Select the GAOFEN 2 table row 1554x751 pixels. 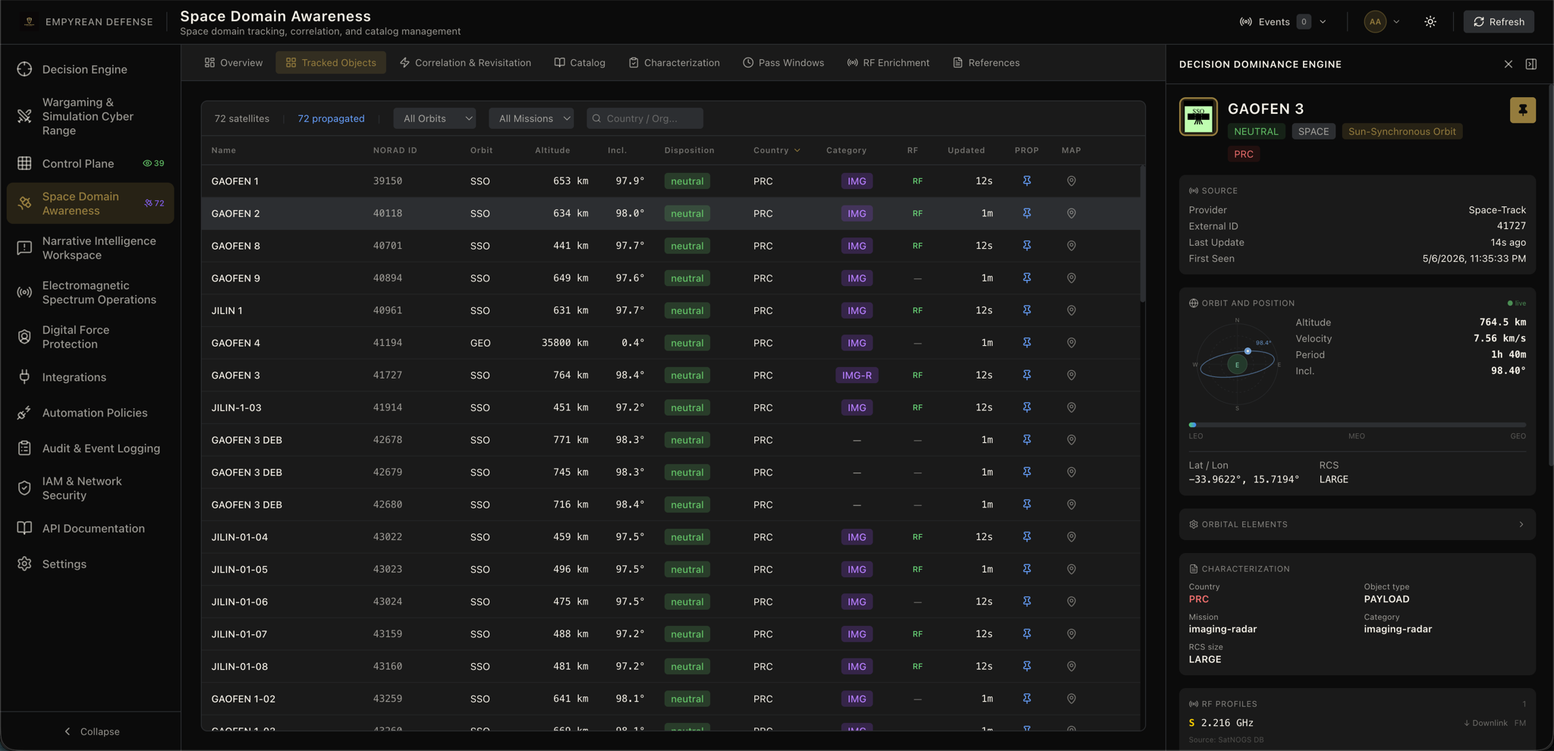coord(671,213)
